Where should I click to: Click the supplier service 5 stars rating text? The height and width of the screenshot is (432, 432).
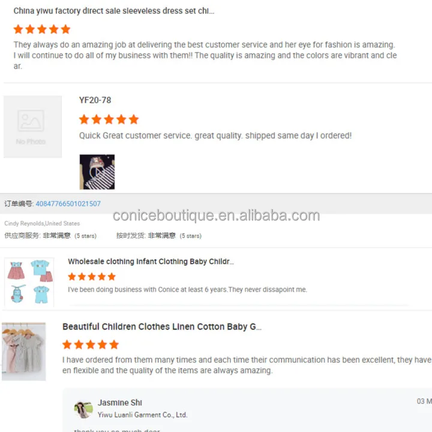pyautogui.click(x=50, y=236)
